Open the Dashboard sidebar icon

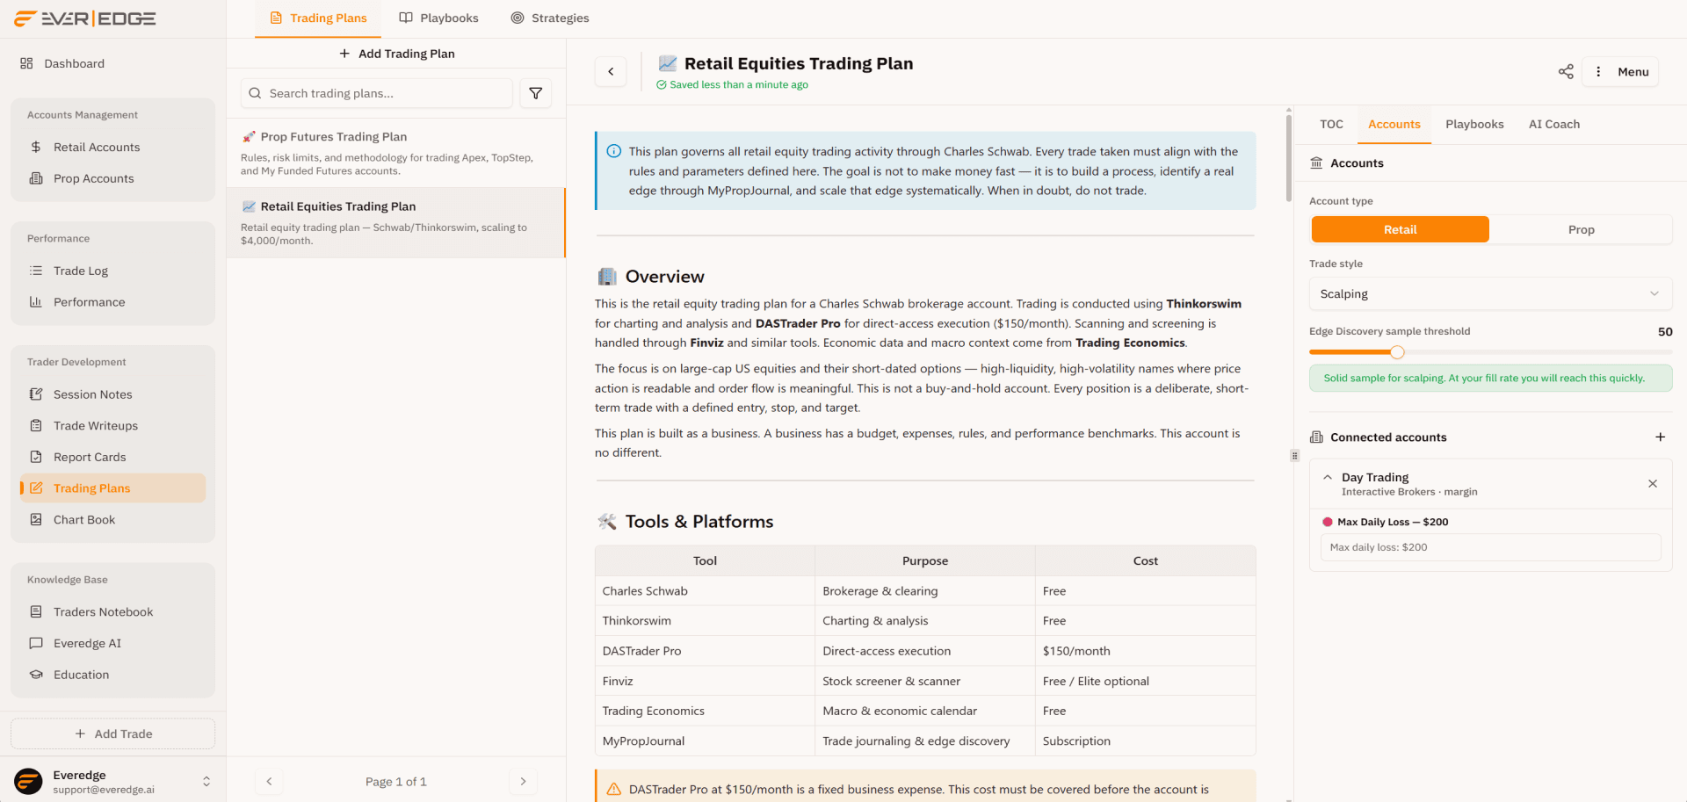pos(26,63)
